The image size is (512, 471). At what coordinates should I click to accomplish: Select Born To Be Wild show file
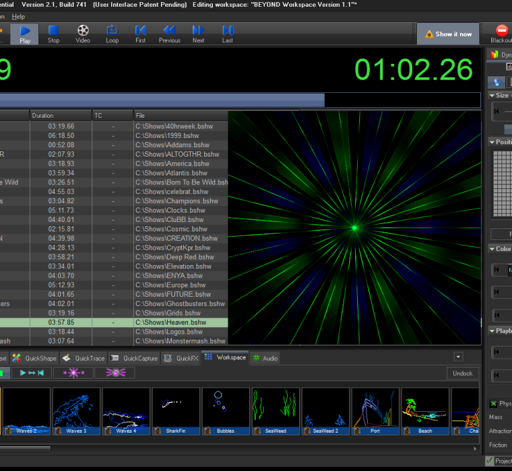point(114,182)
